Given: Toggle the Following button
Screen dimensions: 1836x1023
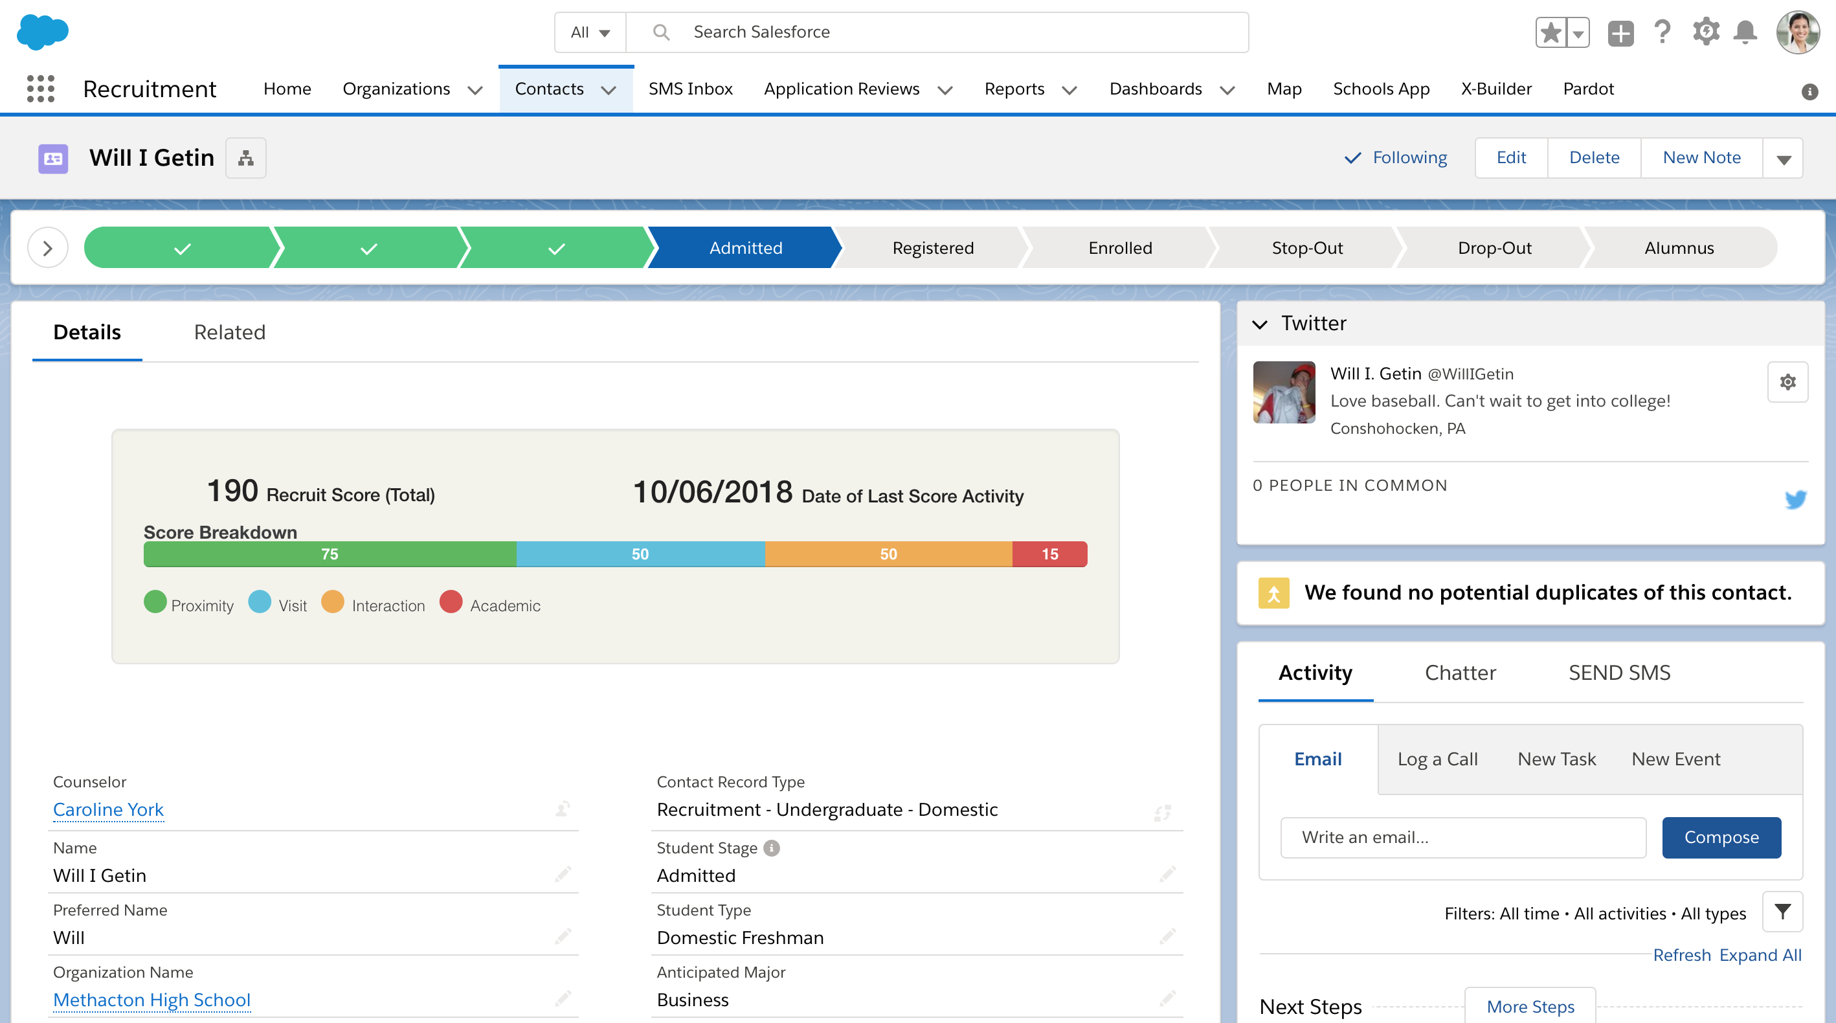Looking at the screenshot, I should (x=1396, y=157).
